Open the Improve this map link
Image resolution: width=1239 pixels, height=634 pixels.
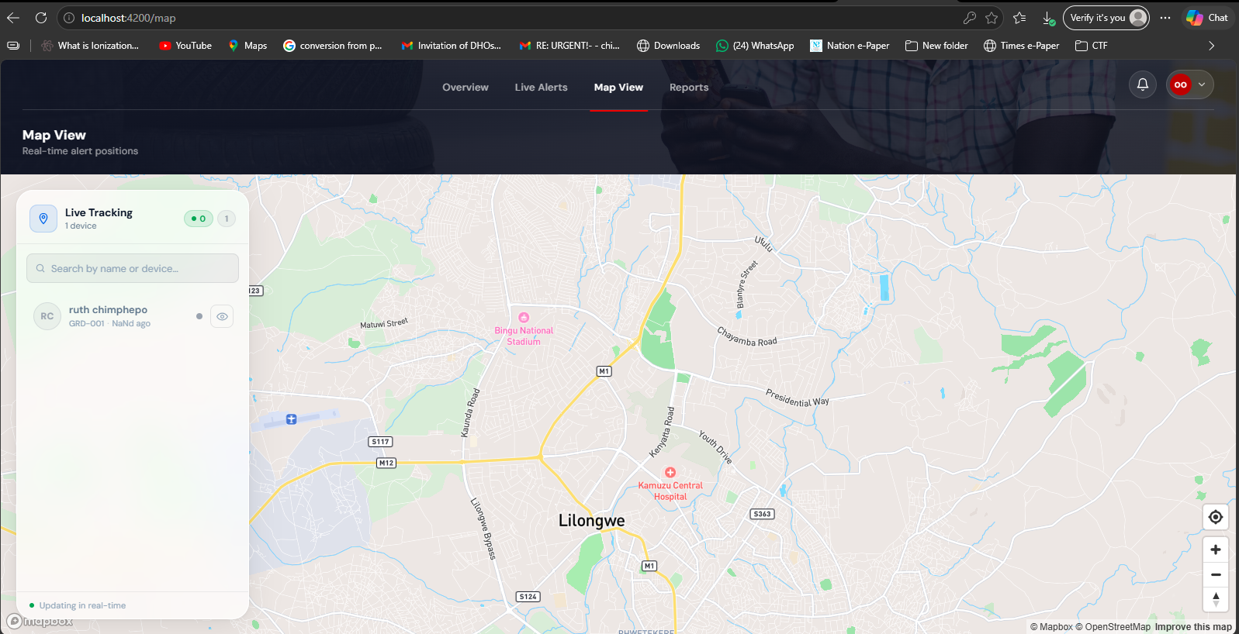[1193, 627]
